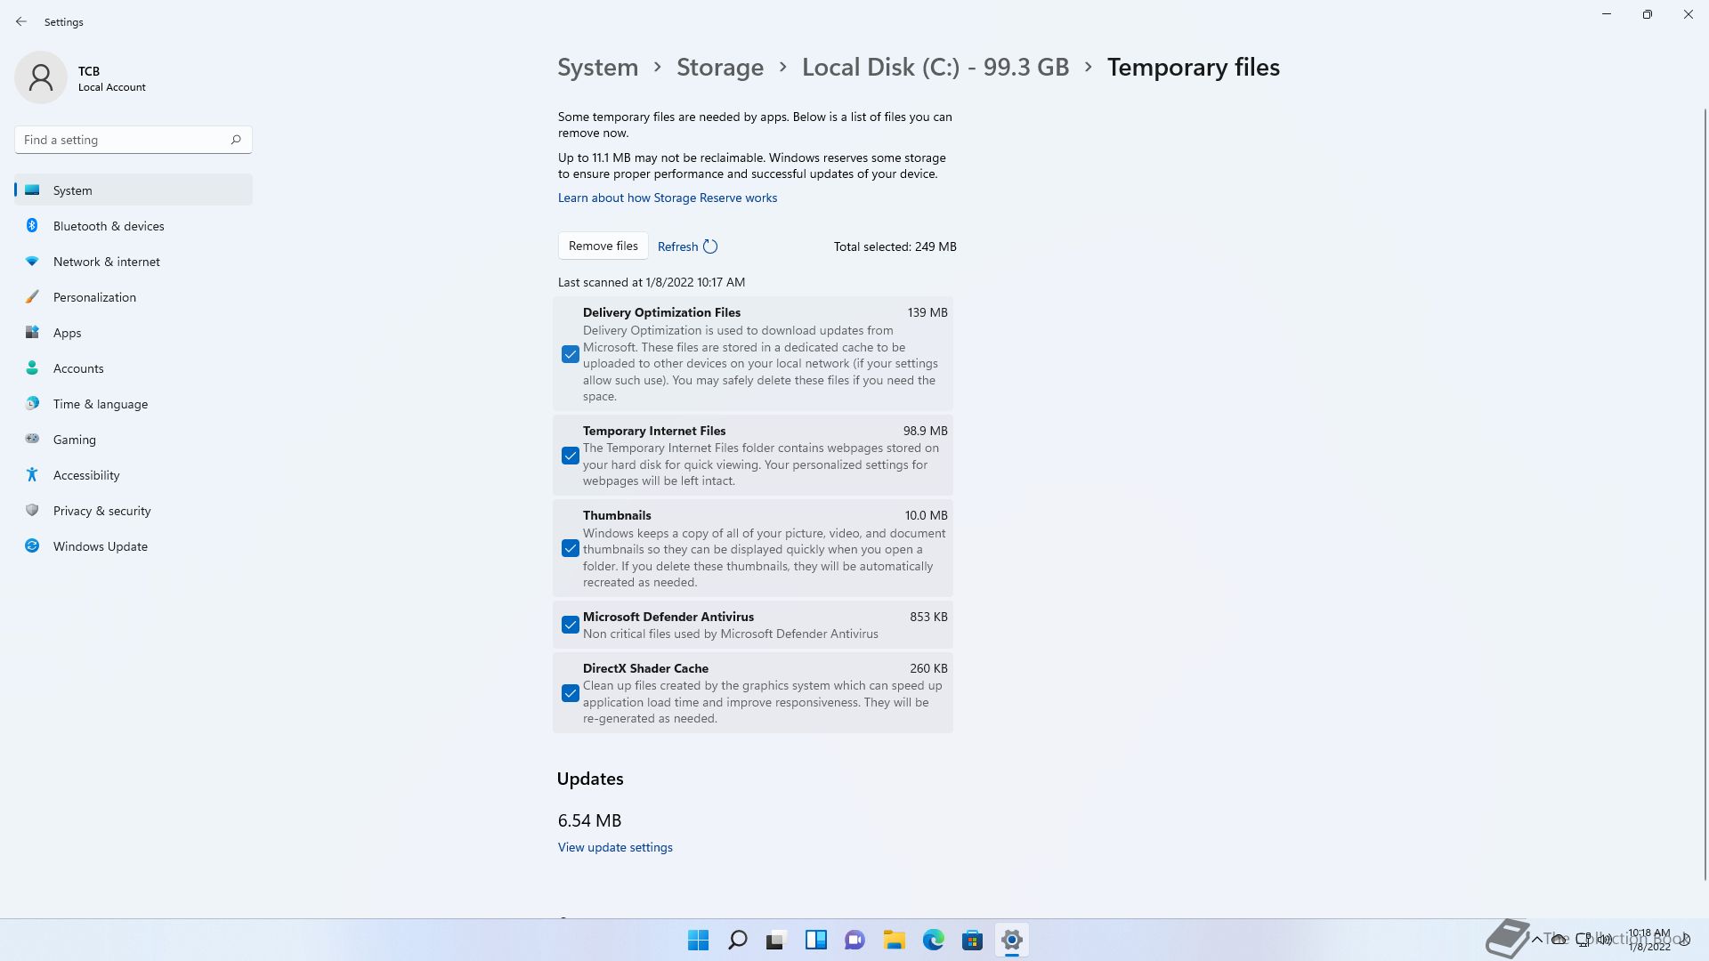1709x961 pixels.
Task: Open Bluetooth & devices icon in sidebar
Action: pos(32,225)
